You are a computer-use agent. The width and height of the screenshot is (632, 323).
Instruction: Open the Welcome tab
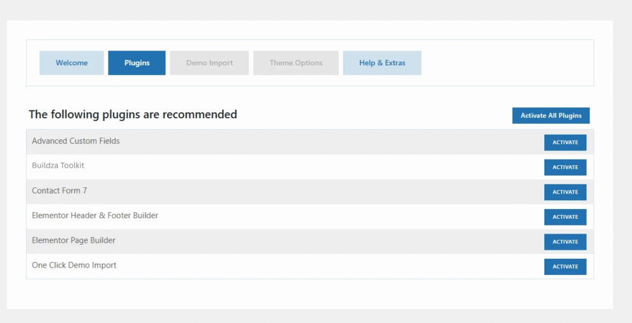point(72,63)
